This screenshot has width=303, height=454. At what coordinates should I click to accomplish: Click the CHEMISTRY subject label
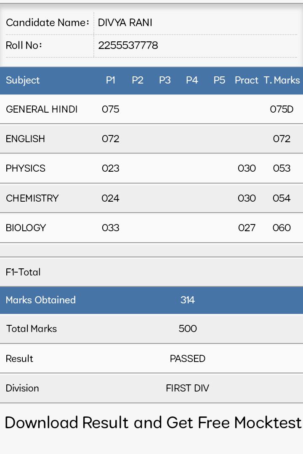pos(32,198)
